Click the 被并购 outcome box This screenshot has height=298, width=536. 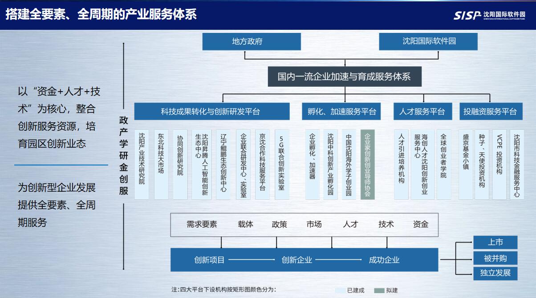coord(495,258)
